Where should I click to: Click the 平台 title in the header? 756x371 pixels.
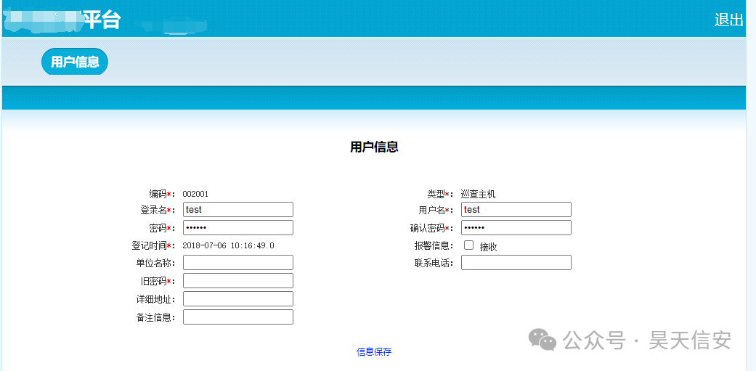click(x=102, y=20)
